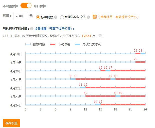Click the orange 新 badge icon
The height and width of the screenshot is (128, 155).
(95, 17)
